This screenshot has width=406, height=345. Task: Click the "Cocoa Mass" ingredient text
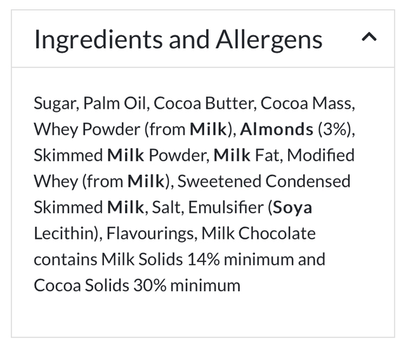tap(307, 104)
